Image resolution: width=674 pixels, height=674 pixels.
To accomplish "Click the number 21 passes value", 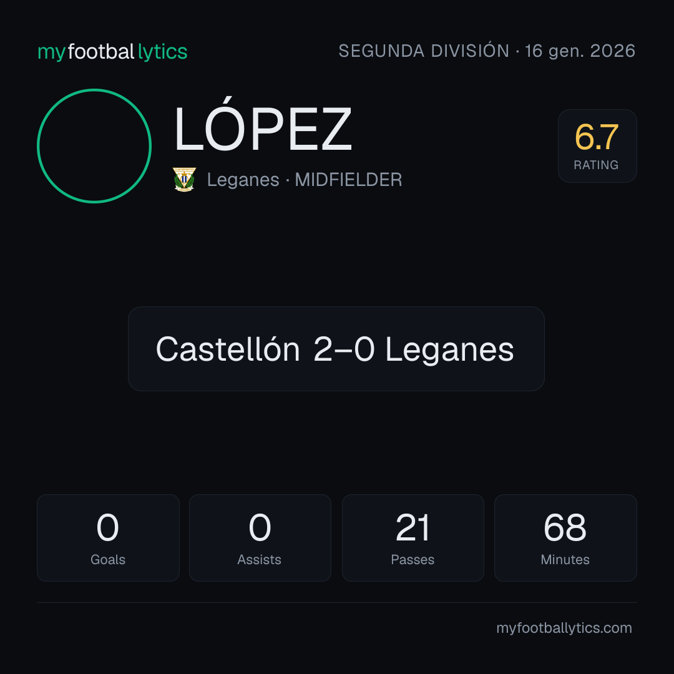I will (413, 527).
